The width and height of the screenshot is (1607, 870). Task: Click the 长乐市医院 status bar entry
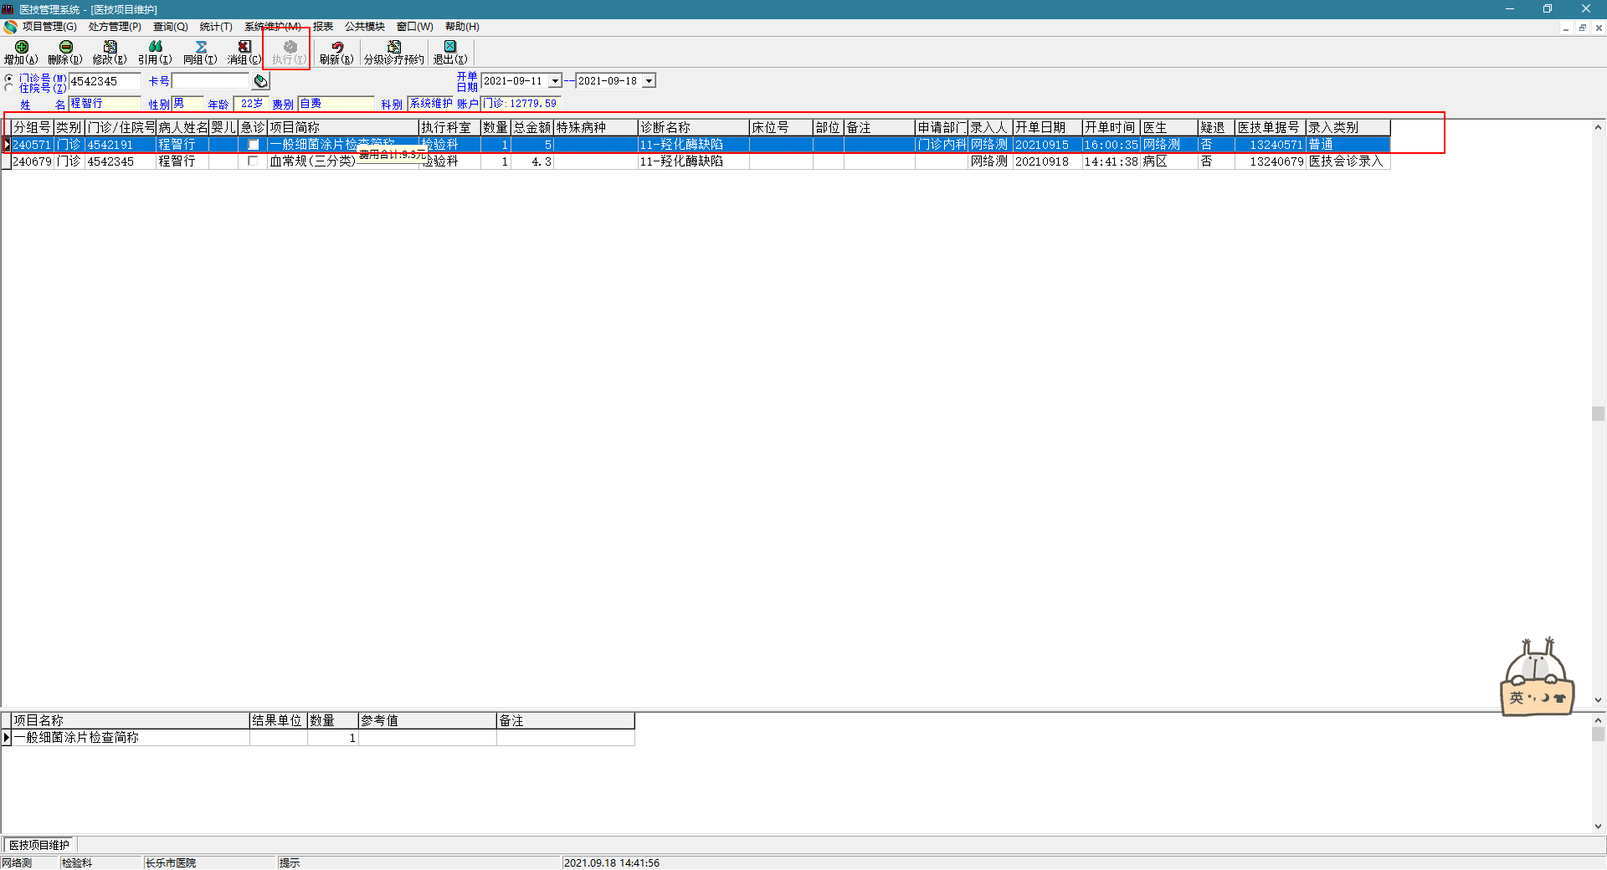tap(171, 863)
